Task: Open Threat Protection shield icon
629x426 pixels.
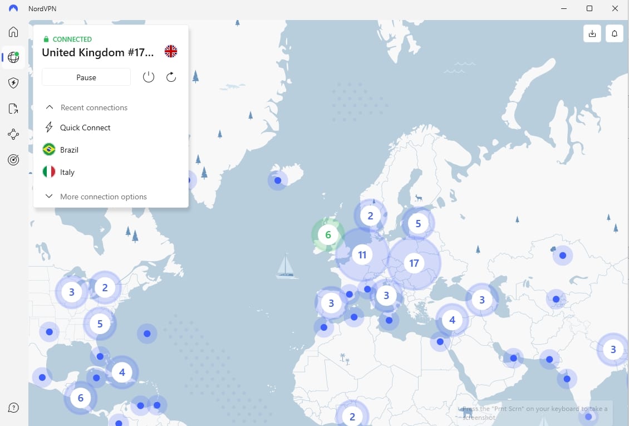Action: [13, 83]
